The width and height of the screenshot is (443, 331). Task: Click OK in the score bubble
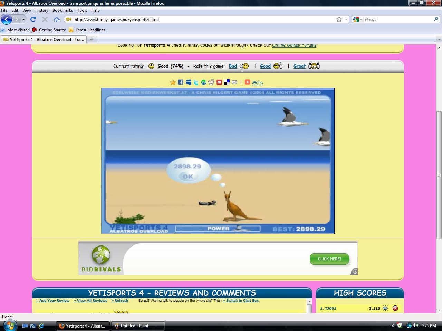pos(188,176)
